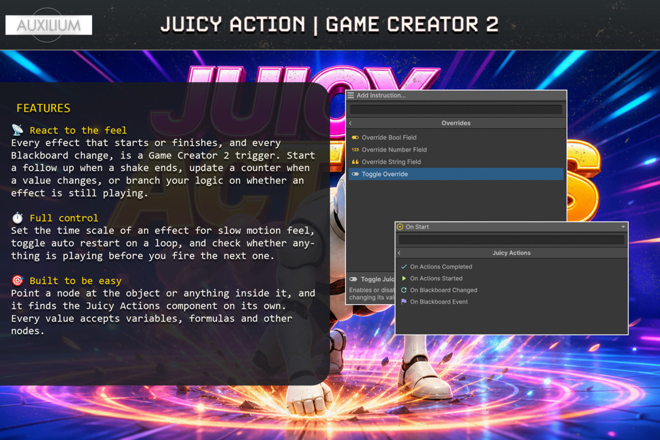Image resolution: width=660 pixels, height=440 pixels.
Task: Click the quote icon of Override String Field
Action: 355,162
